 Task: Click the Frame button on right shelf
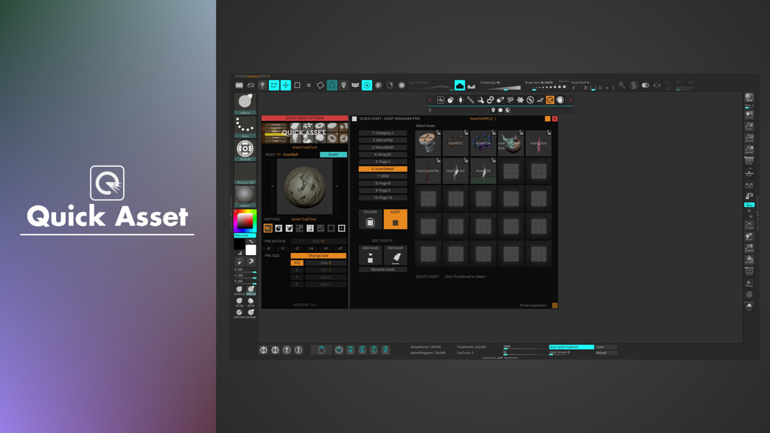pyautogui.click(x=749, y=225)
